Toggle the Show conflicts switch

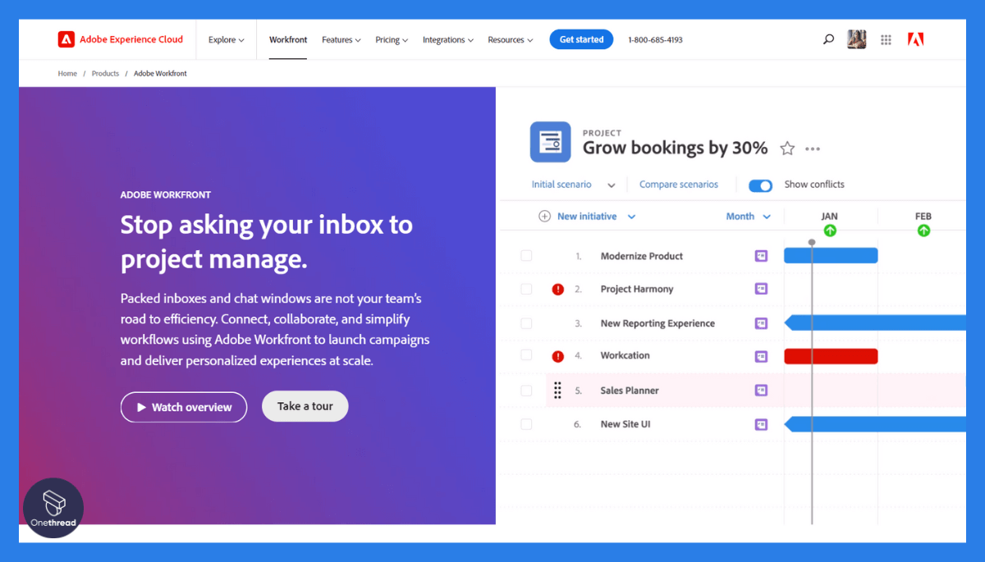pos(760,185)
